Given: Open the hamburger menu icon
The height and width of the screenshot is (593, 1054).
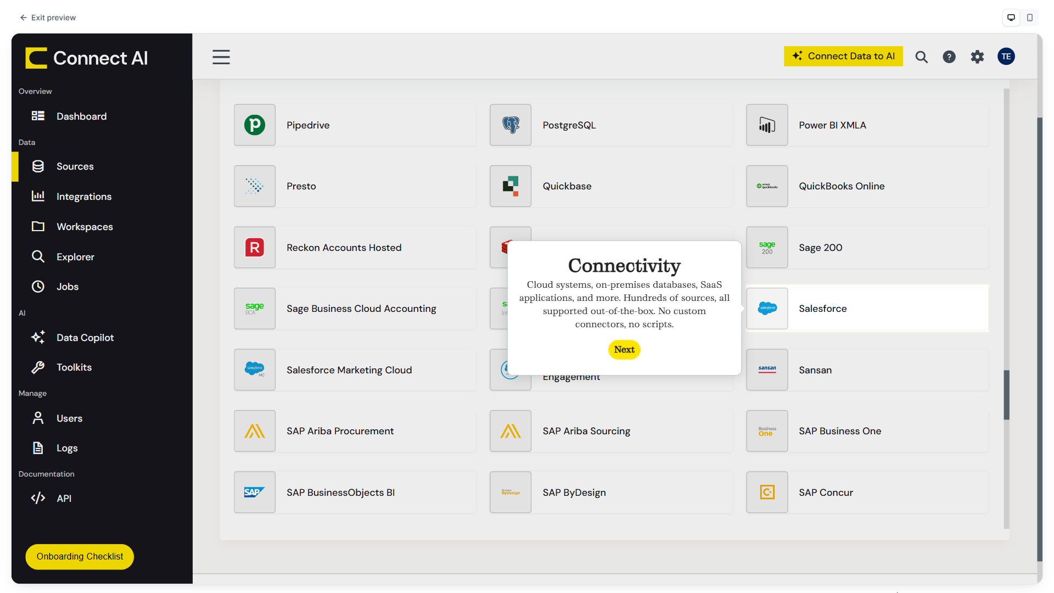Looking at the screenshot, I should (x=221, y=57).
